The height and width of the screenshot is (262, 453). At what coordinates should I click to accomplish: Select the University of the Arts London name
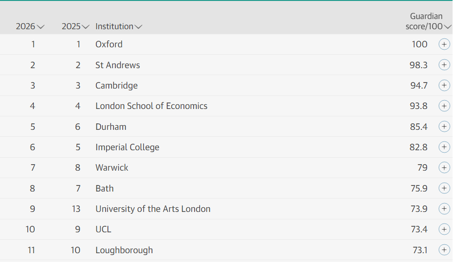pyautogui.click(x=153, y=209)
